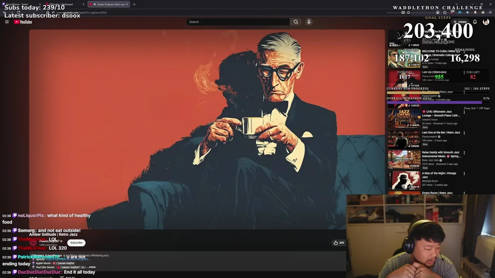Open Last One at the Bar thumbnail
This screenshot has height=278, width=495.
404,139
